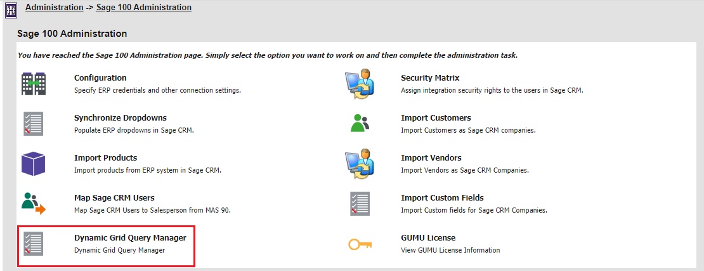Click the Synchronize Dropdowns checklist icon
This screenshot has width=704, height=271.
[x=33, y=123]
